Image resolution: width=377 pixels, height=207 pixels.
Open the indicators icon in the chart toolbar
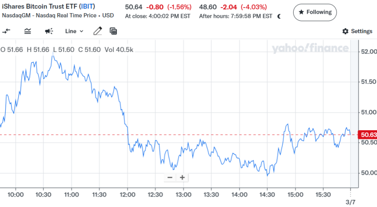point(27,31)
